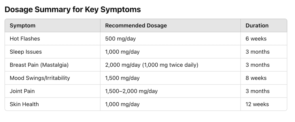Click the 500 mg/day dosage cell

pos(170,39)
